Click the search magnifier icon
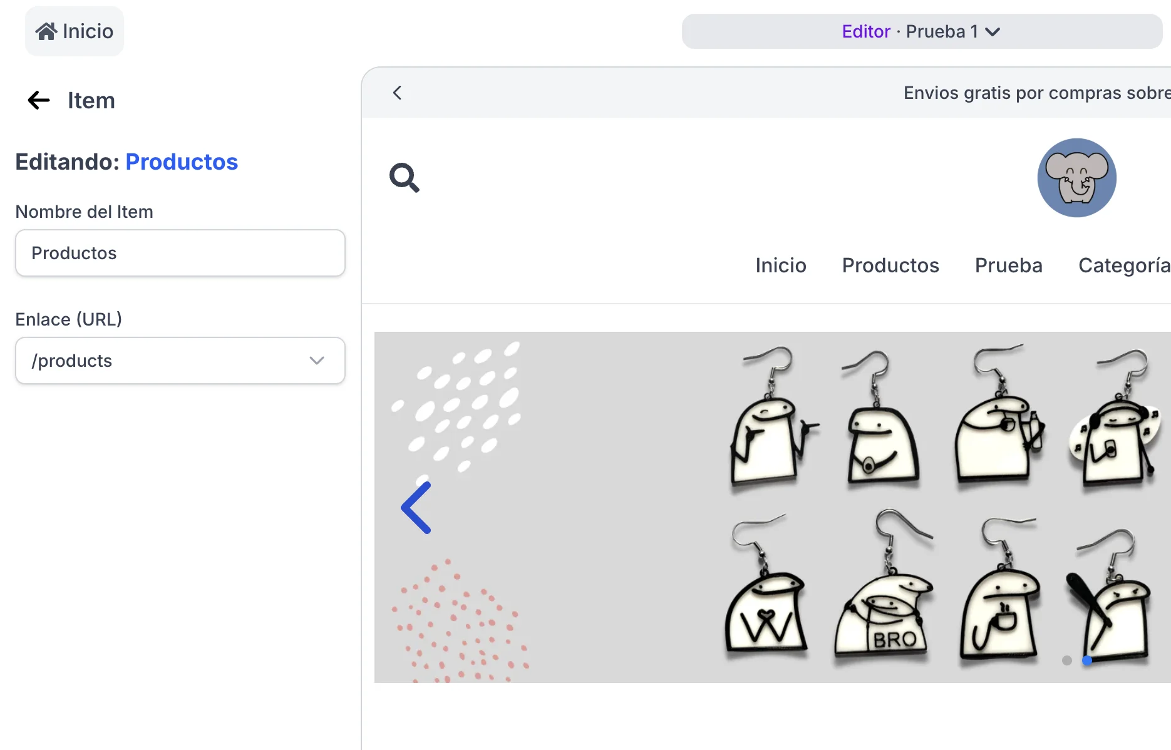Viewport: 1171px width, 750px height. click(404, 178)
